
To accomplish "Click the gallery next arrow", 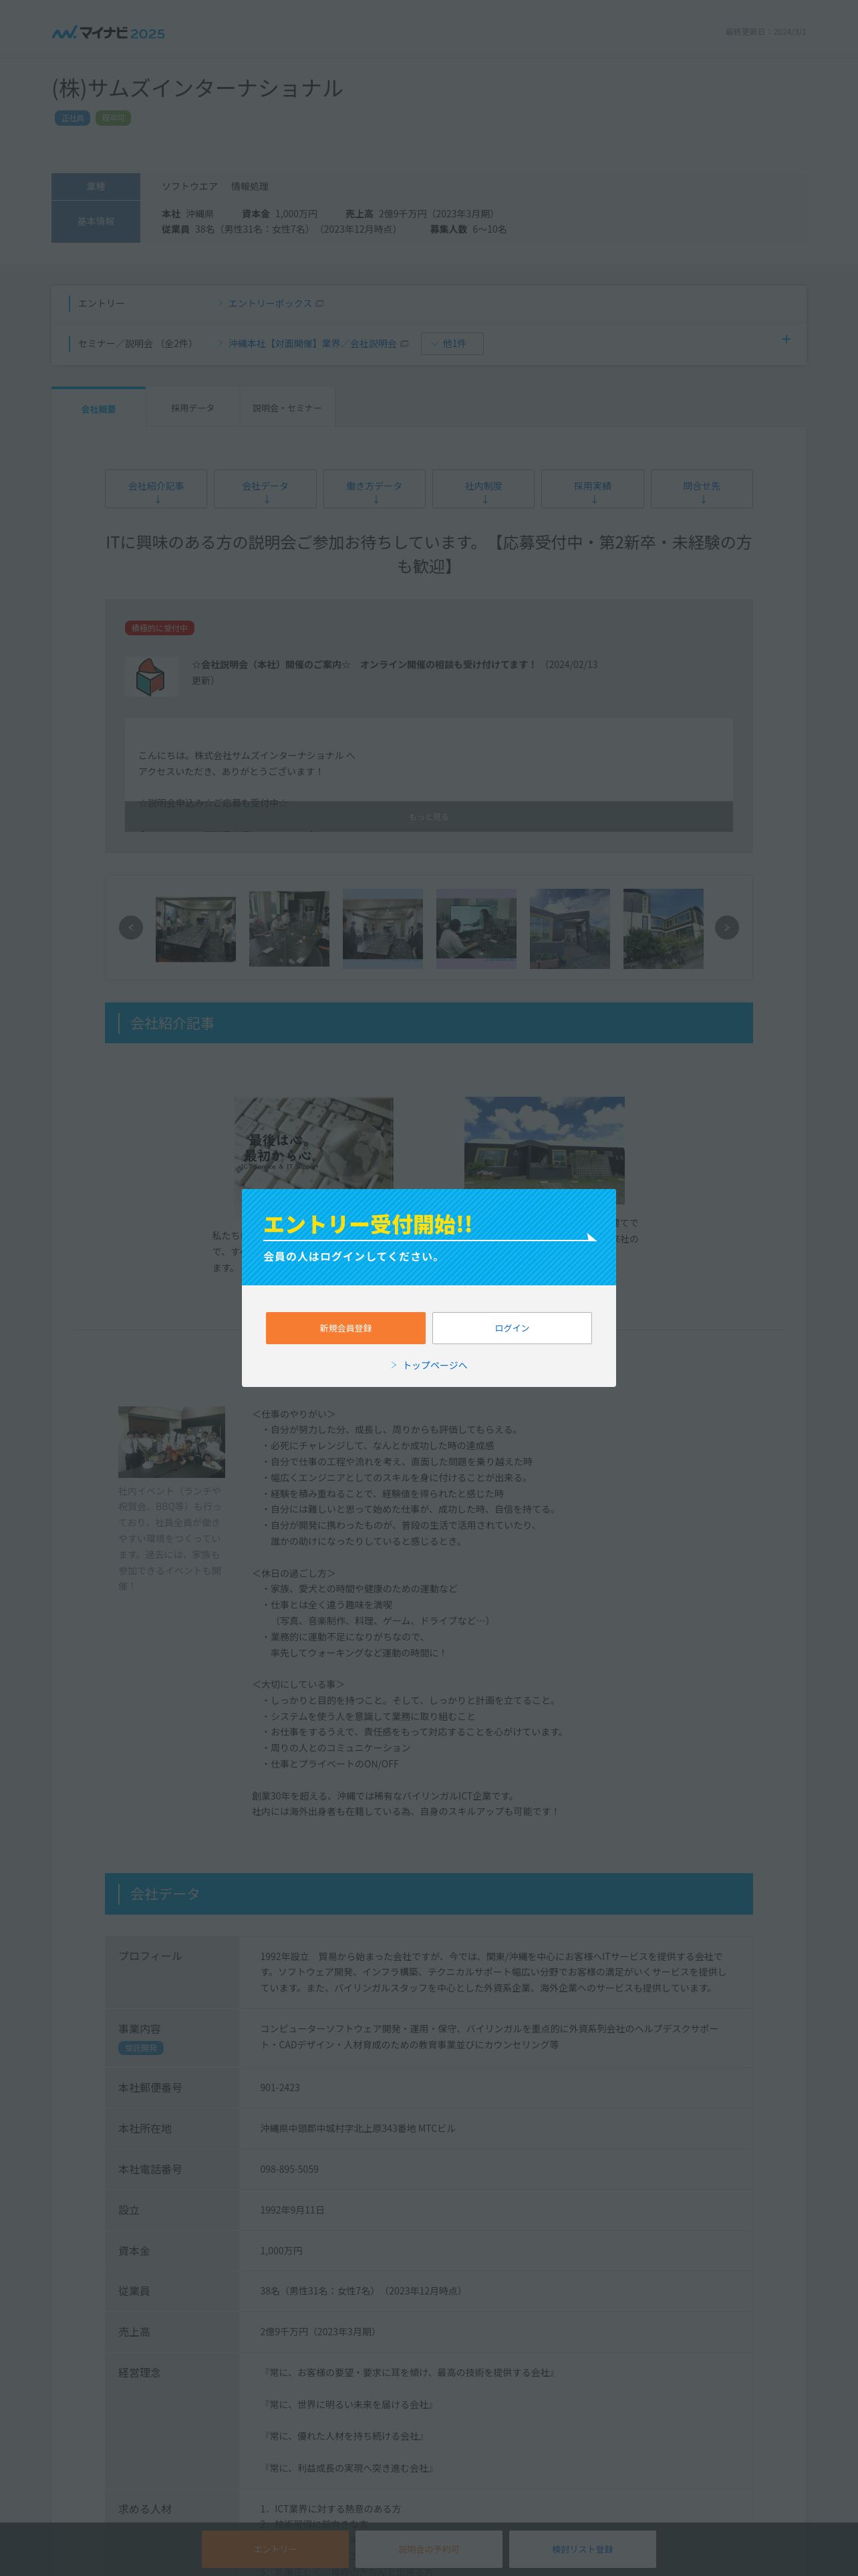I will tap(727, 928).
